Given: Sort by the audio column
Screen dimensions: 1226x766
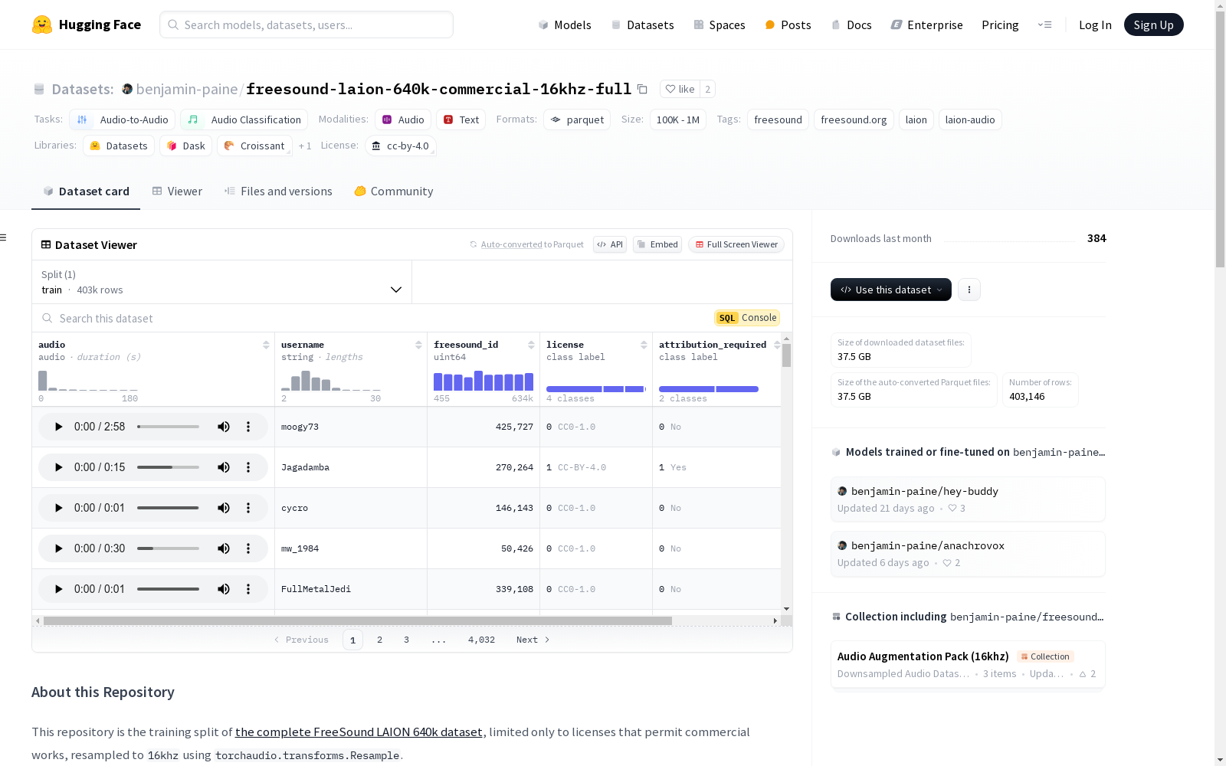Looking at the screenshot, I should point(266,345).
